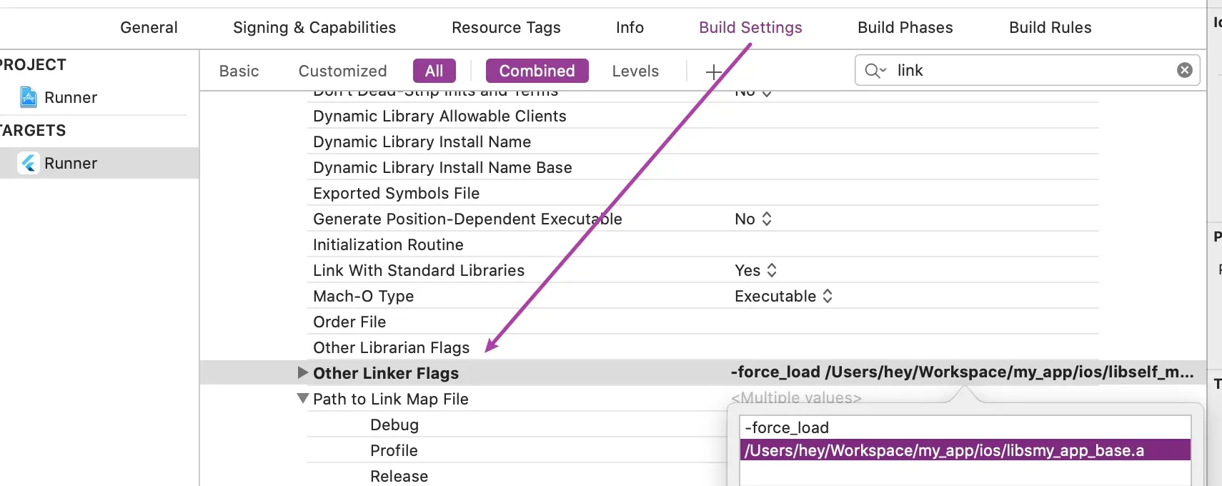
Task: Click the highlighted libsmy_app_base.a path entry
Action: pos(965,450)
